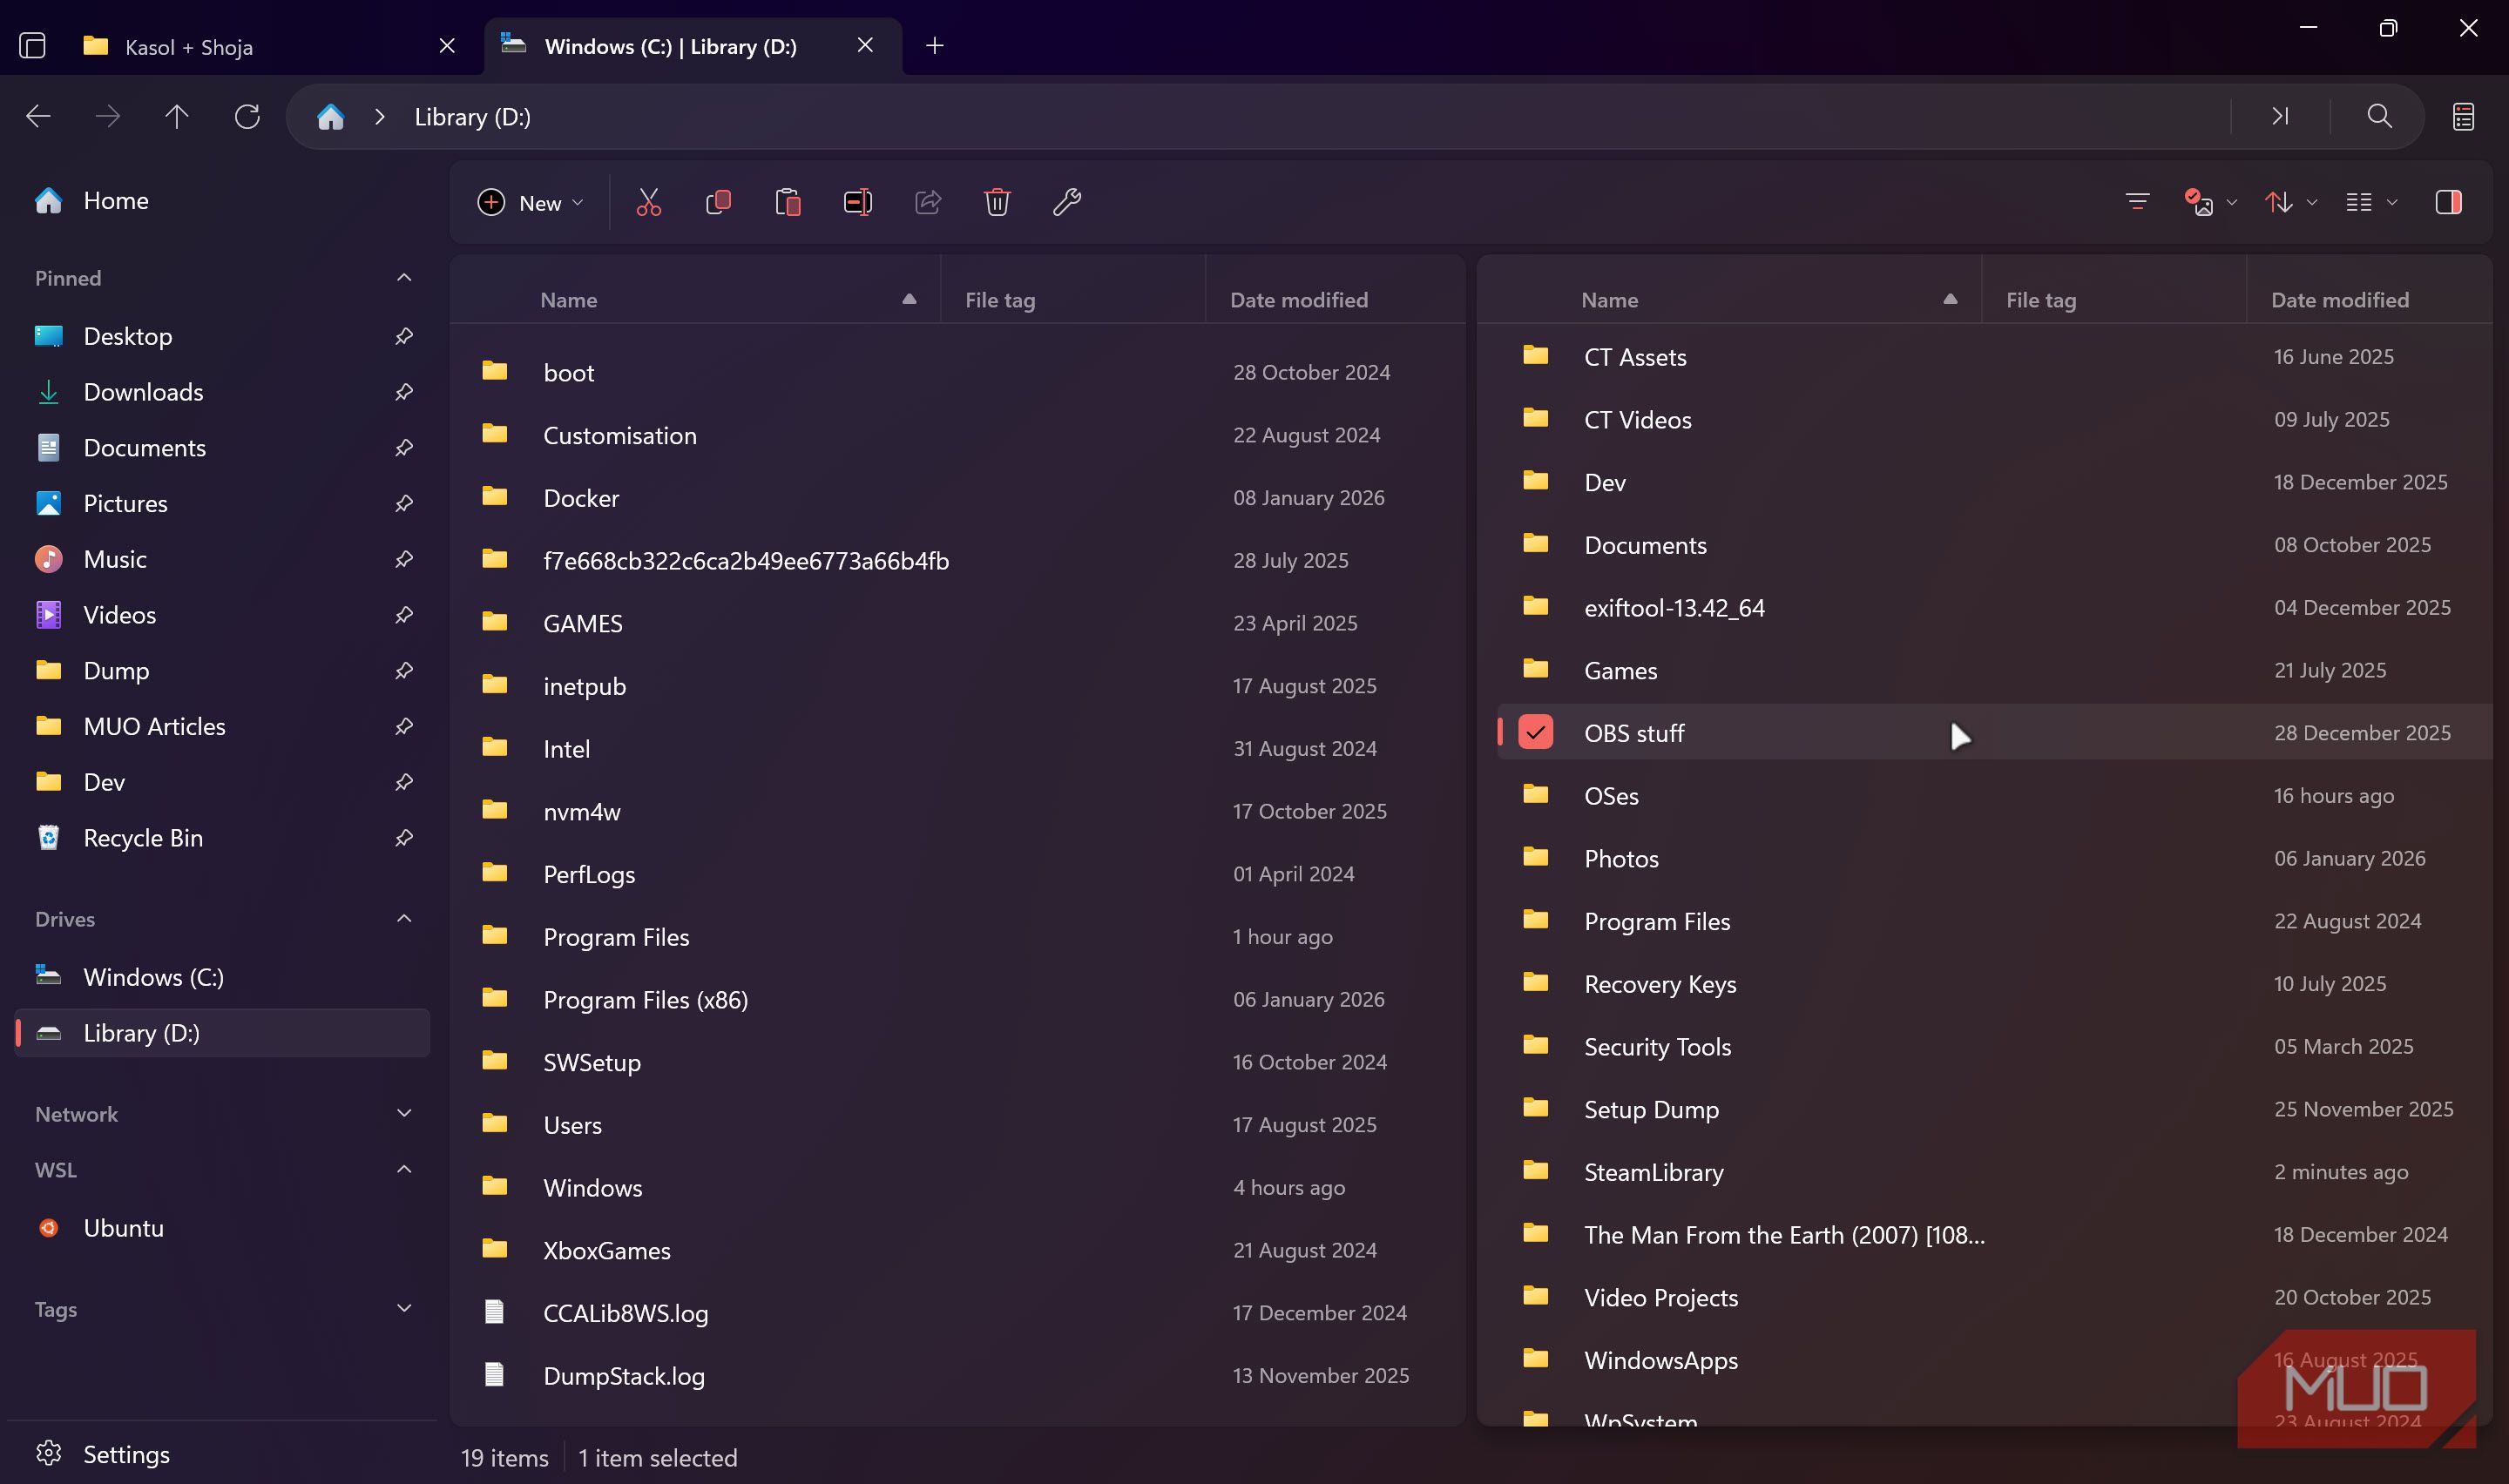Click Library (D:) in address bar
Viewport: 2509px width, 1484px height.
(x=472, y=117)
